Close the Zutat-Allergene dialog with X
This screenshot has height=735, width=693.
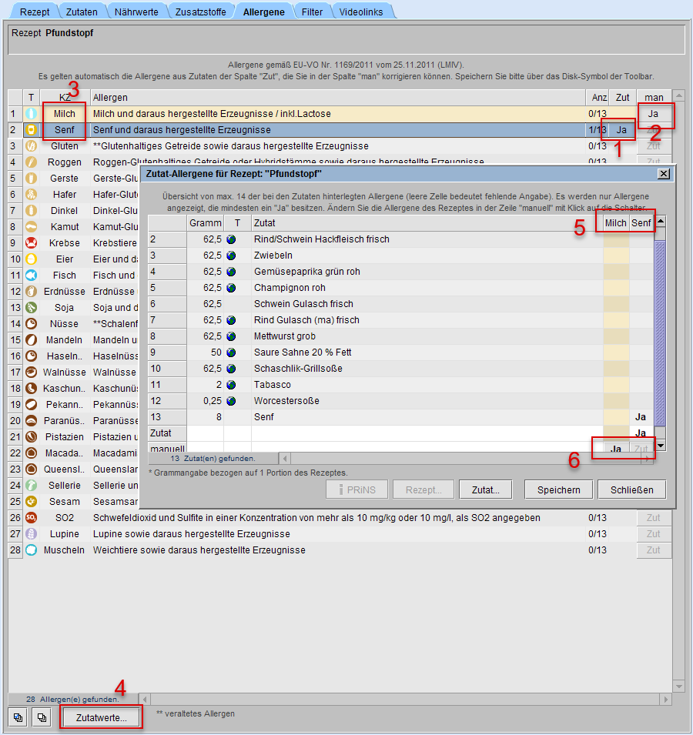click(x=664, y=174)
